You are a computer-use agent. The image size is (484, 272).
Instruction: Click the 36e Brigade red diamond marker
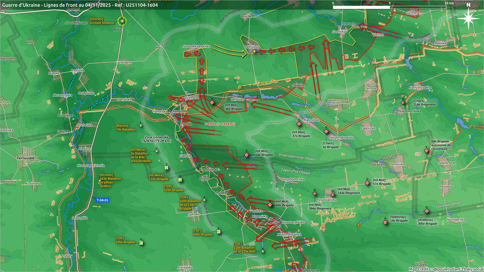pos(212,103)
